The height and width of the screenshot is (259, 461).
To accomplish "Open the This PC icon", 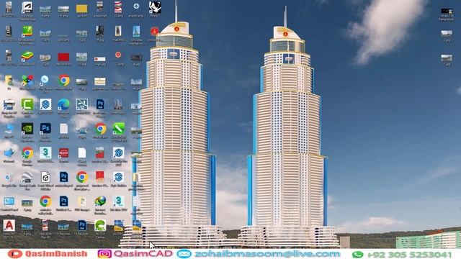I will coord(9,129).
